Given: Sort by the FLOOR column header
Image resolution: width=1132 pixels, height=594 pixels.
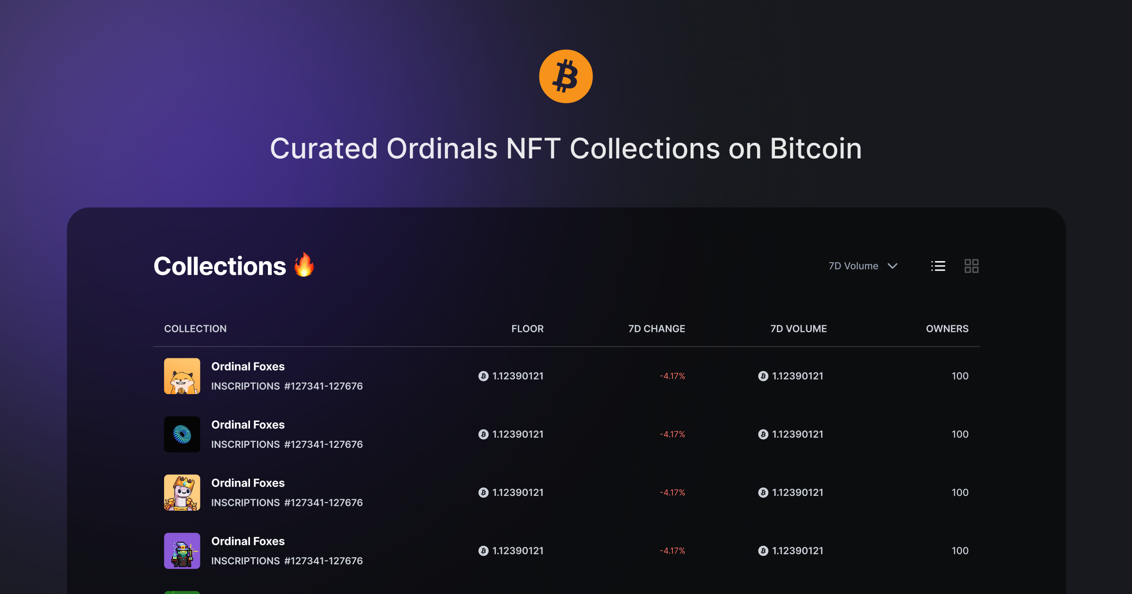Looking at the screenshot, I should click(527, 329).
